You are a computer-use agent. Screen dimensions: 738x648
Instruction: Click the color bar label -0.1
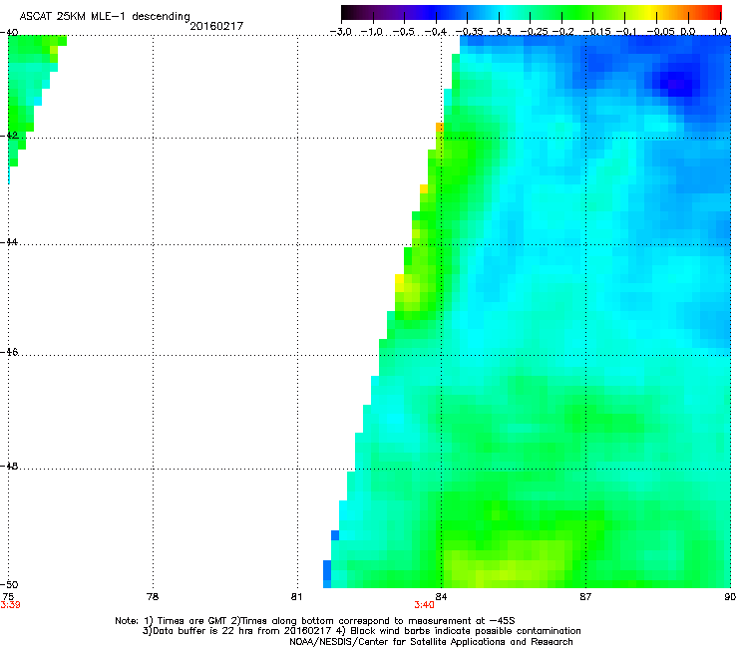[626, 32]
